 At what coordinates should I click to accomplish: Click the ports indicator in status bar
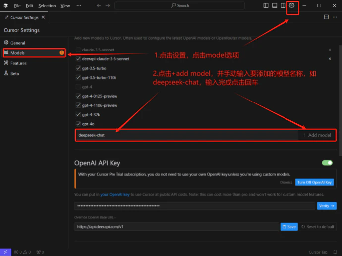[x=40, y=252]
